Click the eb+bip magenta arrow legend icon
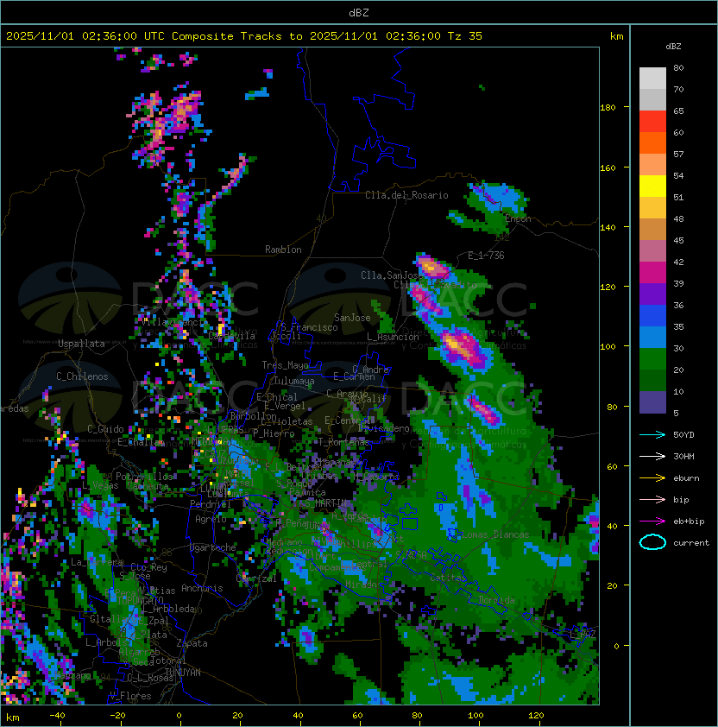 (x=652, y=522)
